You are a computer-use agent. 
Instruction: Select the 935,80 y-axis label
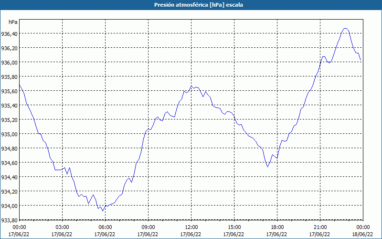[x=9, y=77]
